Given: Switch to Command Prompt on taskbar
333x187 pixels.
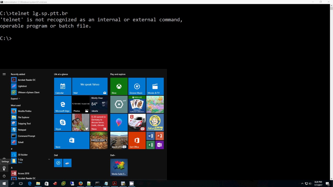Looking at the screenshot, I should [x=98, y=184].
